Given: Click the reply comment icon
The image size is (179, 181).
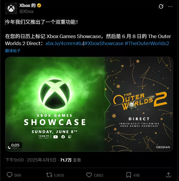Looking at the screenshot, I should point(9,175).
